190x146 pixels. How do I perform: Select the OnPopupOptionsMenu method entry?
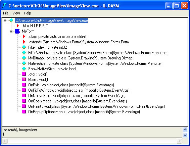point(84,111)
